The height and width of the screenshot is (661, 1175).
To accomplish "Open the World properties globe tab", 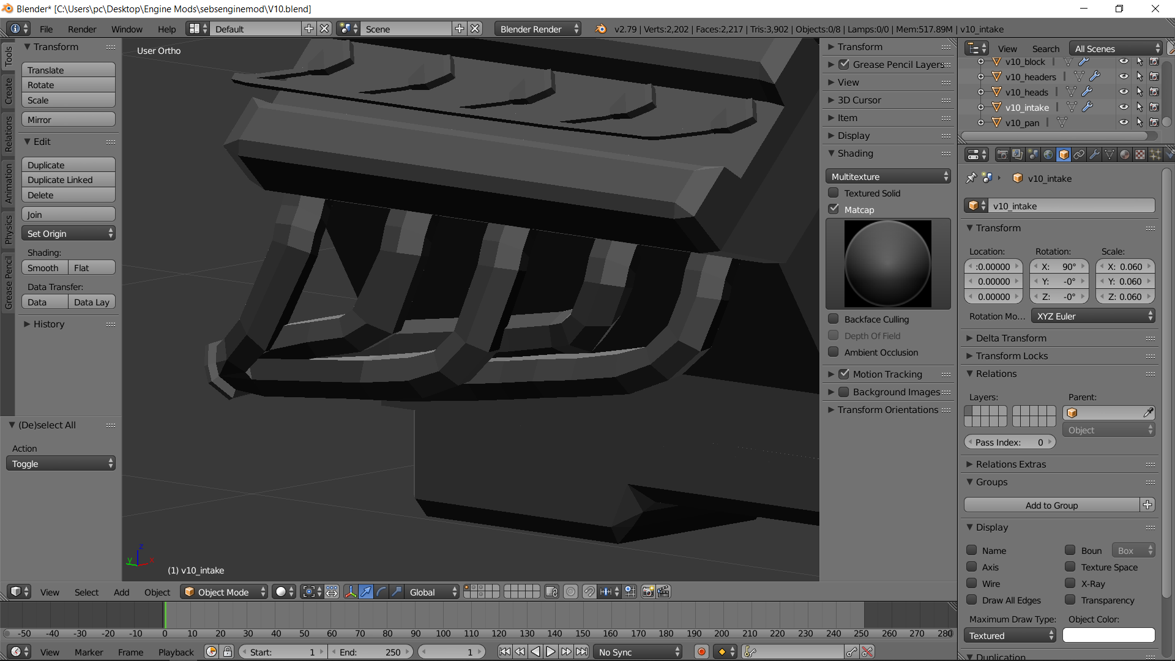I will point(1048,155).
